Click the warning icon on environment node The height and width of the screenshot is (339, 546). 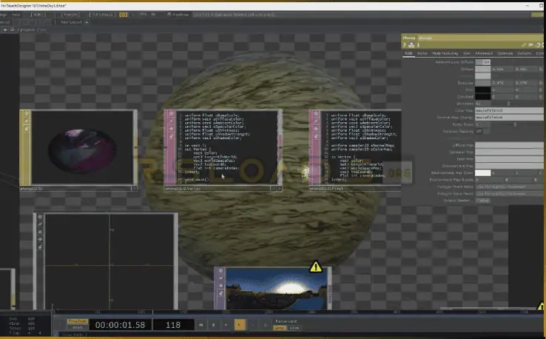pyautogui.click(x=316, y=266)
